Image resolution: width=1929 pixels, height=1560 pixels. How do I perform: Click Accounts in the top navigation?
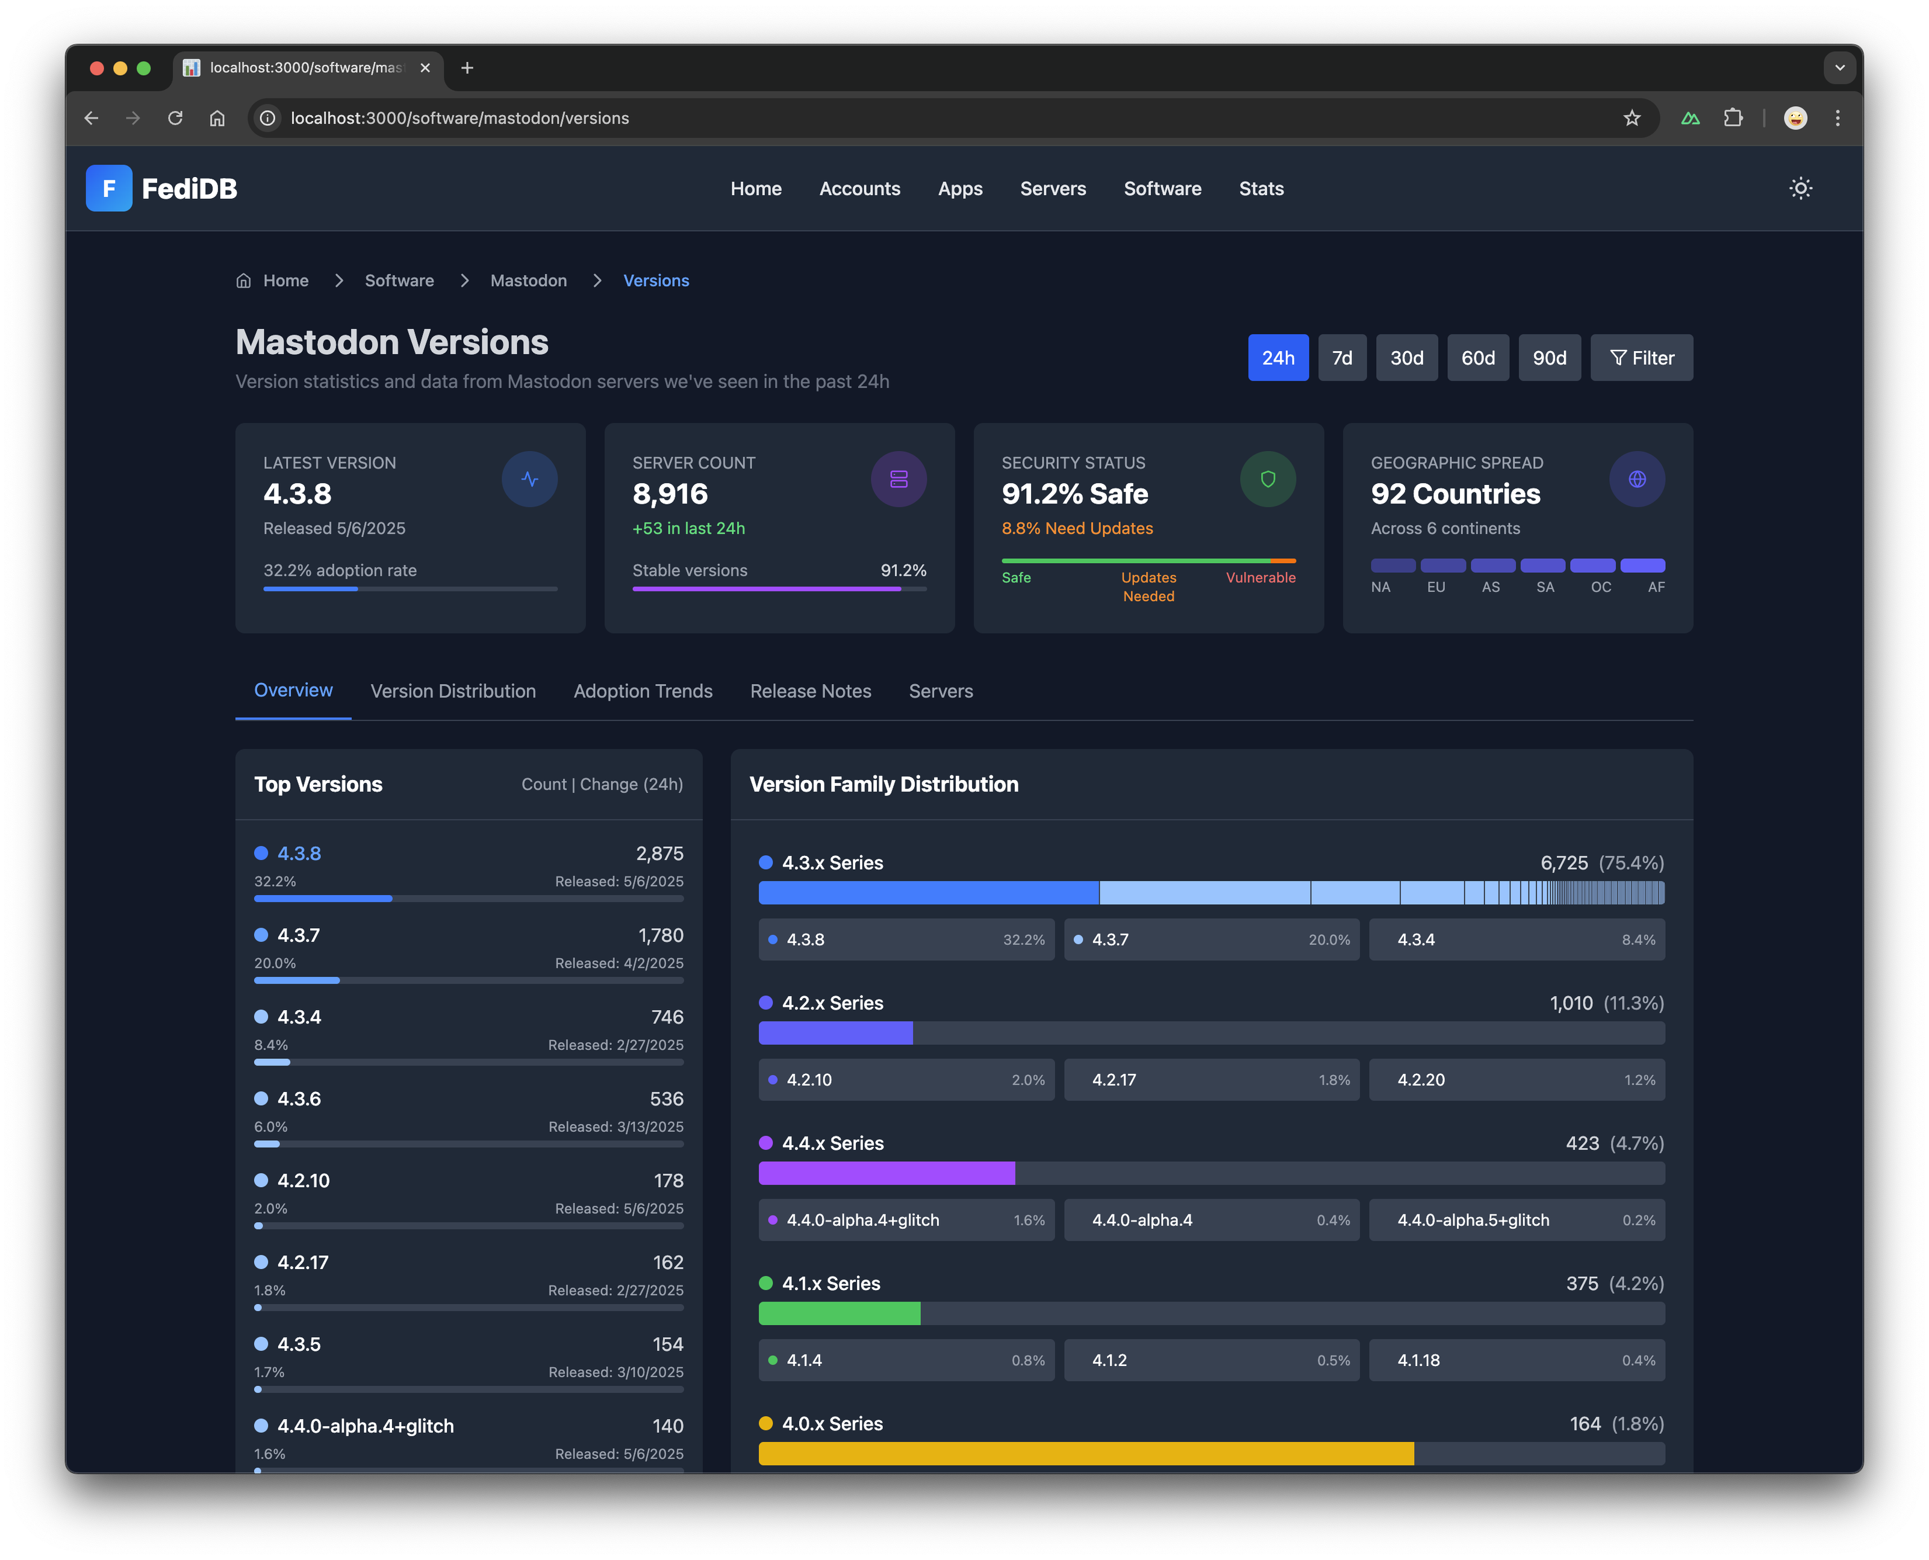[859, 189]
